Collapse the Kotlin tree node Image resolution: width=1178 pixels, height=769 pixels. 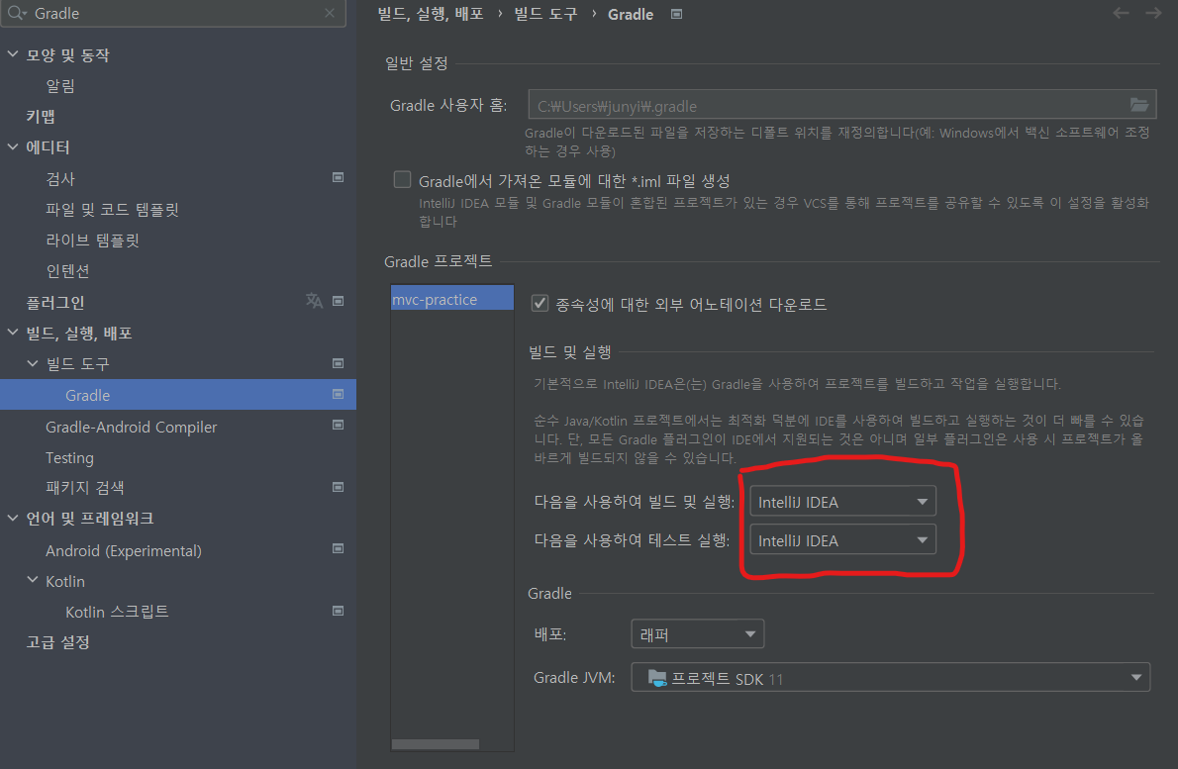pos(33,580)
